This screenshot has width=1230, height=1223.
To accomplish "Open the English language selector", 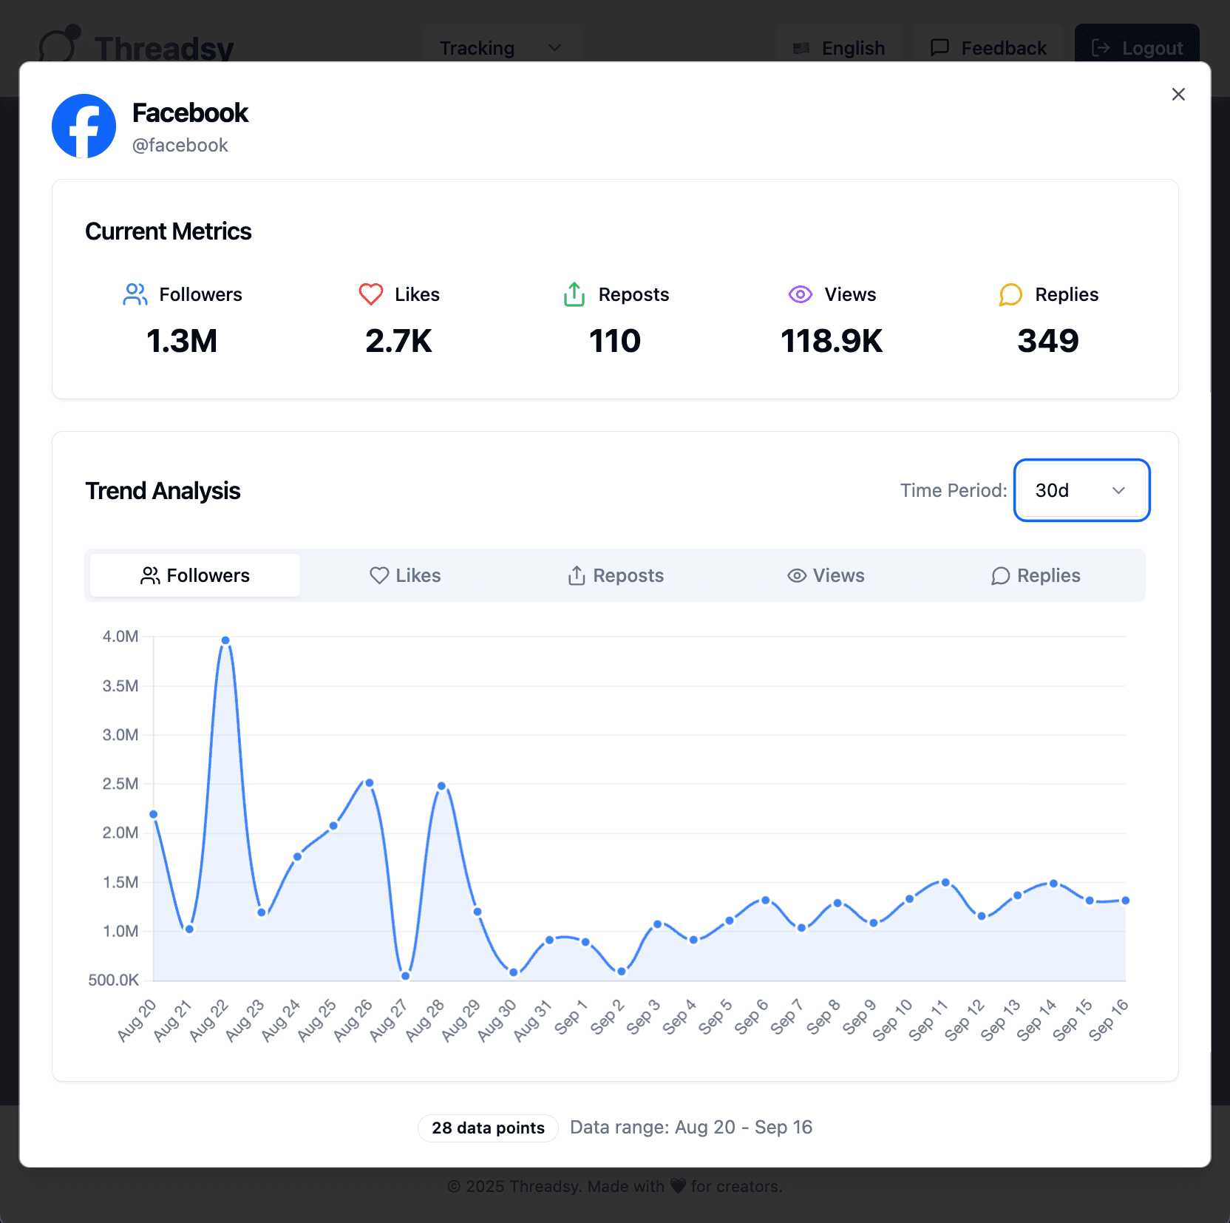I will click(840, 47).
